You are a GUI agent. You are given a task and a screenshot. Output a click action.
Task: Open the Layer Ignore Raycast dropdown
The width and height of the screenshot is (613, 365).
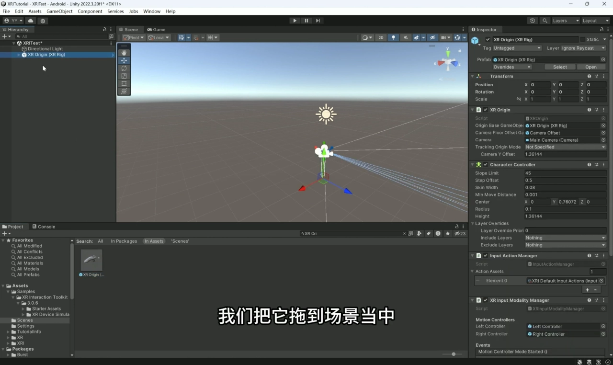coord(583,48)
